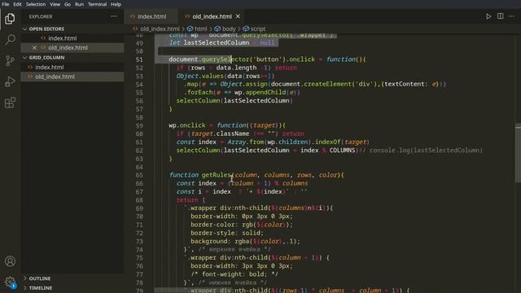
Task: Select index.html under Open Editors
Action: 63,38
